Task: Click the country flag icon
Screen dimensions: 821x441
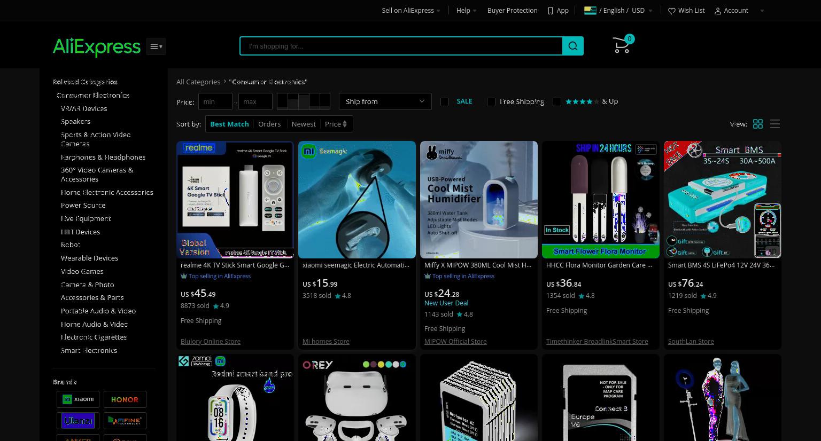Action: [x=590, y=10]
